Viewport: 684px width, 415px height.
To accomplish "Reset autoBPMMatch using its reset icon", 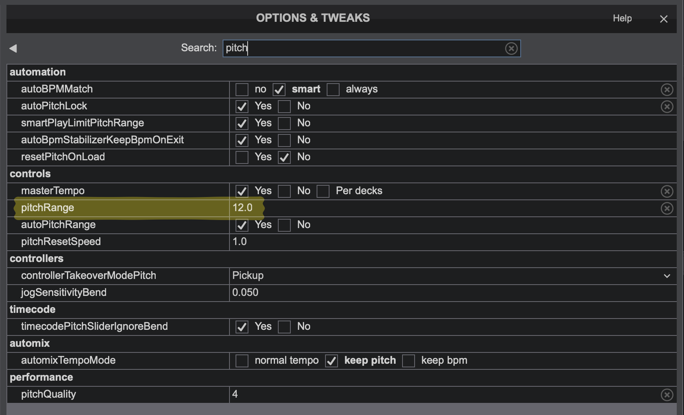I will [667, 90].
